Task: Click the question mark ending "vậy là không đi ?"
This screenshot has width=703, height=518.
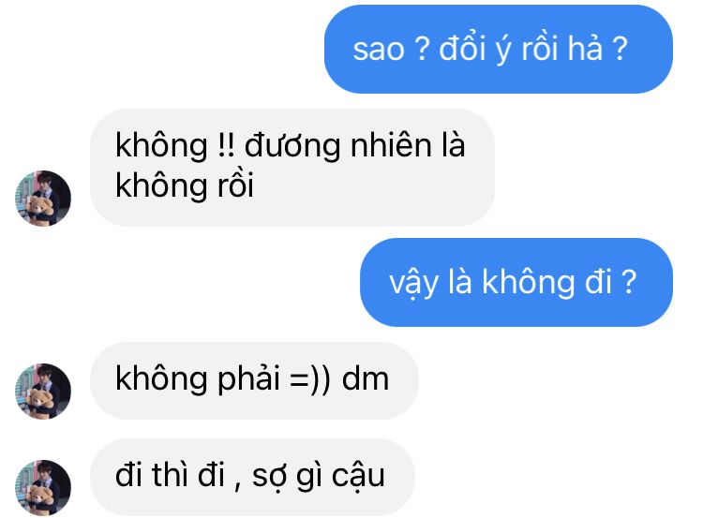Action: (x=630, y=281)
